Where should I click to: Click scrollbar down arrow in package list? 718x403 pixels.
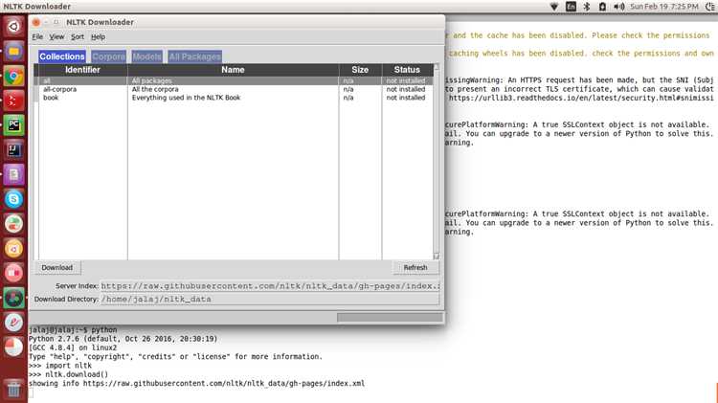coord(437,256)
